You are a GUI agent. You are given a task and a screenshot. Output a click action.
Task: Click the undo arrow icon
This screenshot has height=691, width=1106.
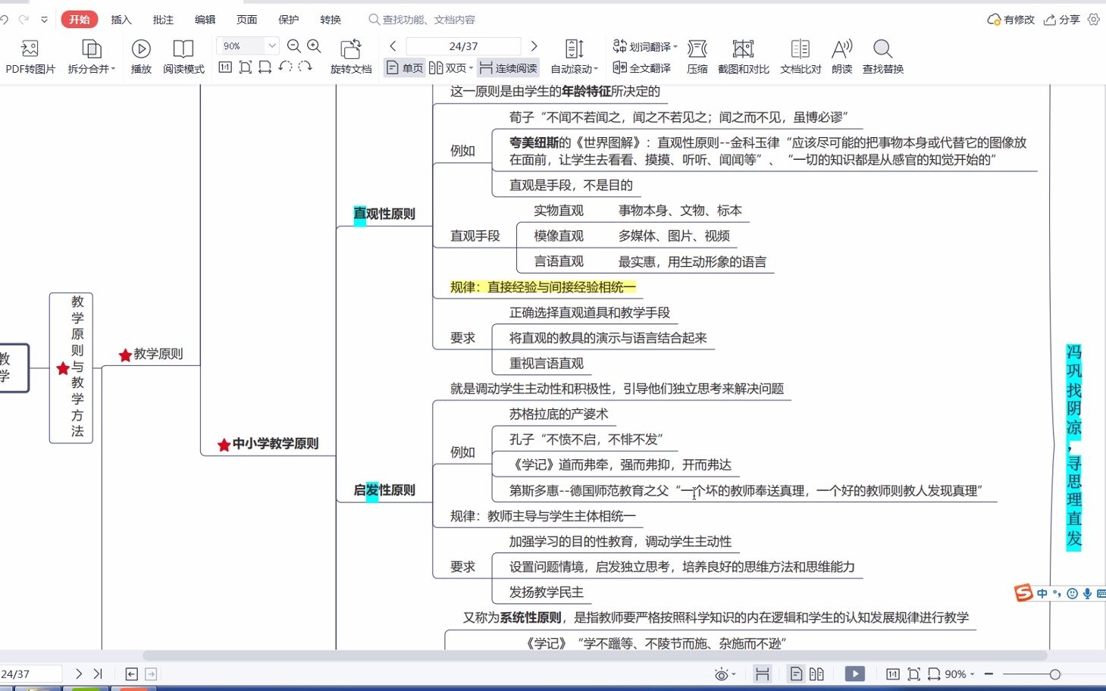coord(4,20)
